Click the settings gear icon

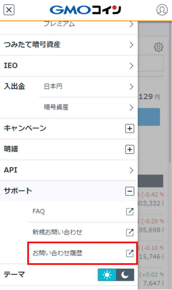pos(159,47)
